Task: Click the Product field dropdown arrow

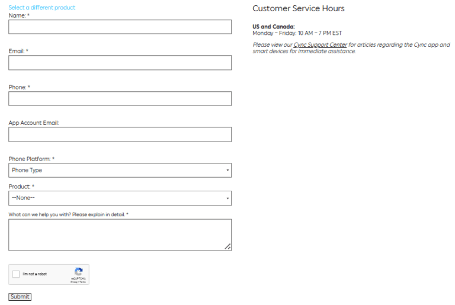Action: (x=227, y=198)
